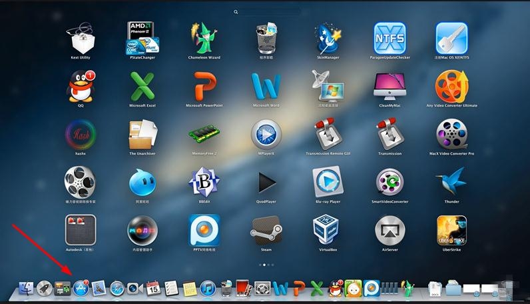Open the NTFS key registration app
This screenshot has width=530, height=304.
451,38
